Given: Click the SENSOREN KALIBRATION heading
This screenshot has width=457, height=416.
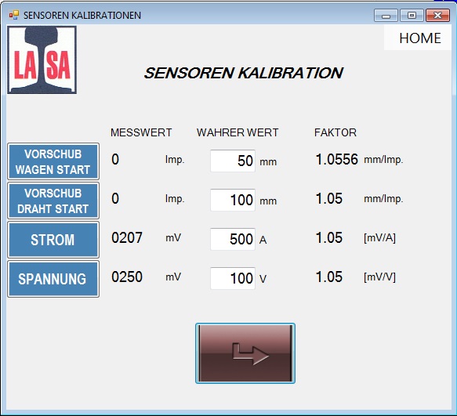Looking at the screenshot, I should coord(244,73).
